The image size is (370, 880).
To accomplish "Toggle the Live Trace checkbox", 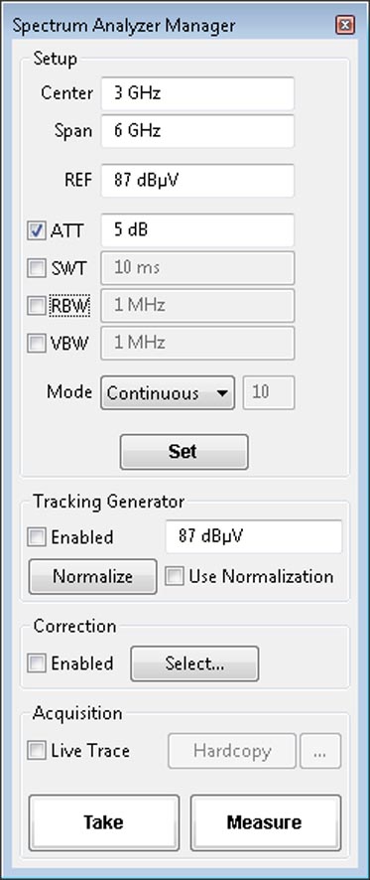I will point(37,751).
